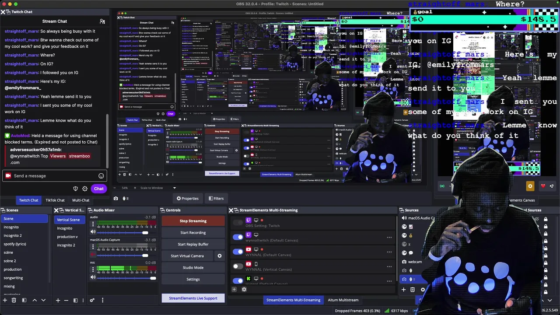The height and width of the screenshot is (315, 560).
Task: Open more options for wynnaltwitch Default Canvas
Action: pyautogui.click(x=389, y=238)
